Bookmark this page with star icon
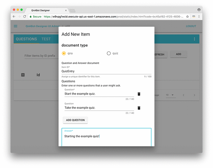Image resolution: width=213 pixels, height=168 pixels. 187,17
